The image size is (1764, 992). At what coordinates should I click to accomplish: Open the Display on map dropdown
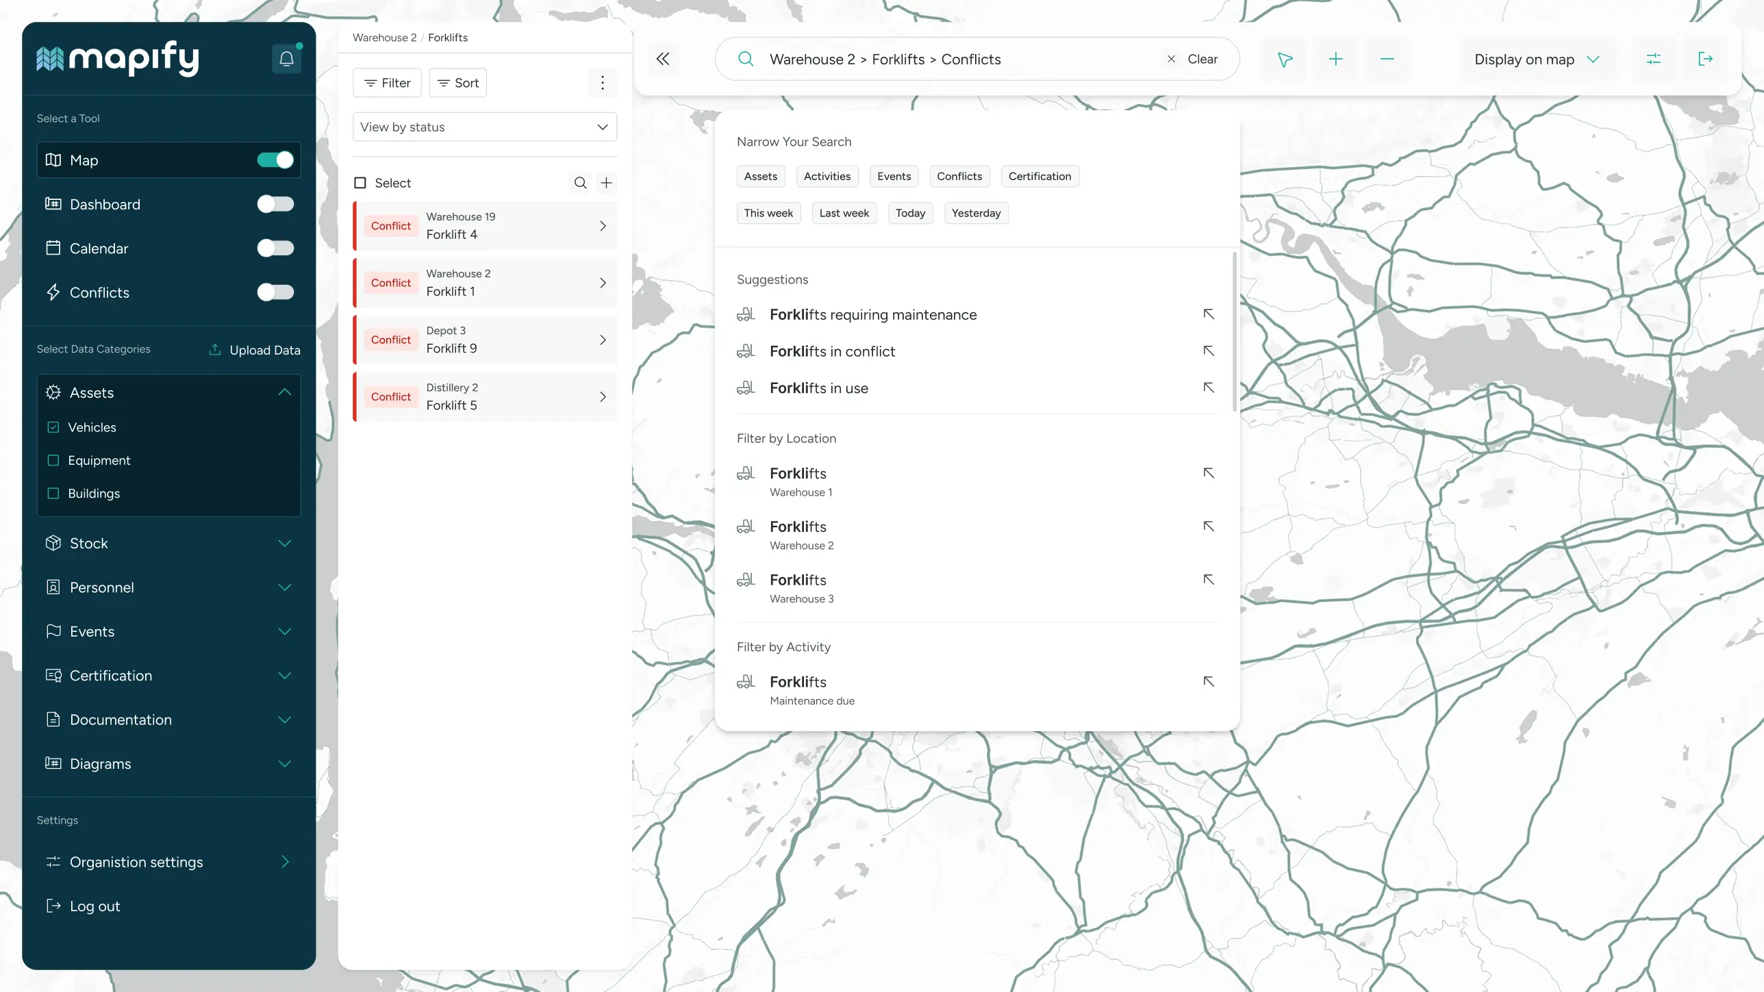[1537, 59]
